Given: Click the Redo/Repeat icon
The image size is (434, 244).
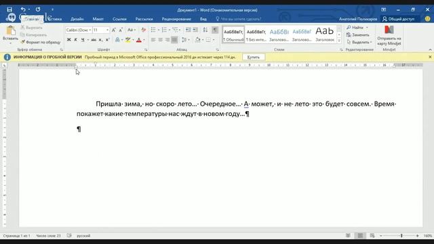Looking at the screenshot, I should coord(38,9).
